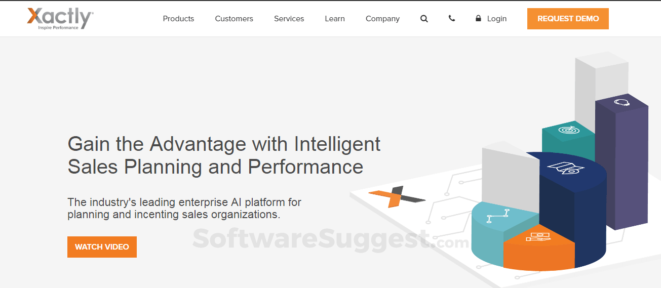Open the Login link
Viewport: 661px width, 288px height.
[496, 19]
